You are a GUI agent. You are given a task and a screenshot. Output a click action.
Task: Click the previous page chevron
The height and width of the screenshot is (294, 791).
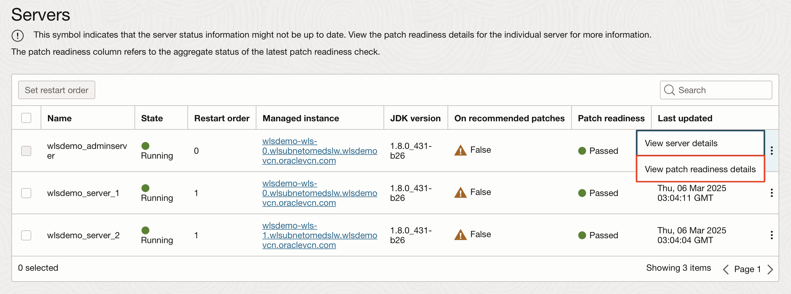click(726, 269)
